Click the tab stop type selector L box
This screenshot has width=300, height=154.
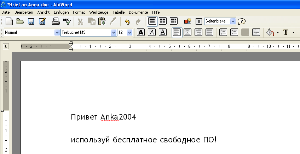(6, 46)
